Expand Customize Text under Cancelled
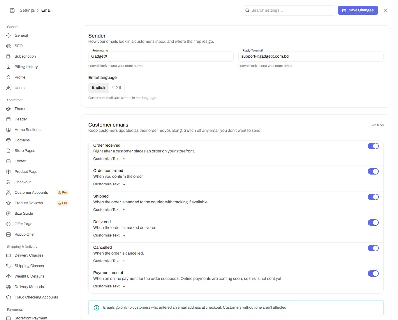398x320 pixels. [x=110, y=261]
